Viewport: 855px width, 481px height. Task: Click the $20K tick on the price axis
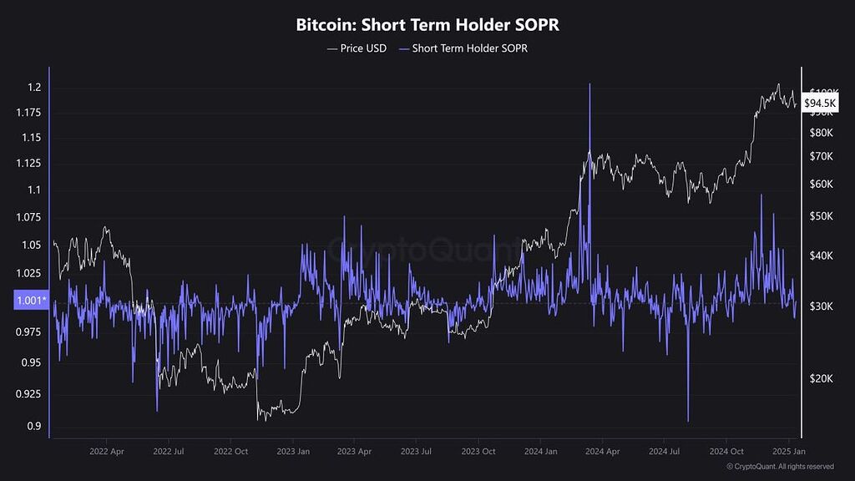(822, 378)
